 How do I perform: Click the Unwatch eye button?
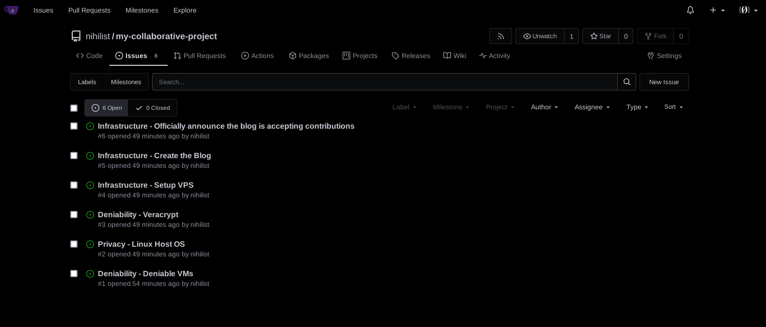pyautogui.click(x=540, y=36)
